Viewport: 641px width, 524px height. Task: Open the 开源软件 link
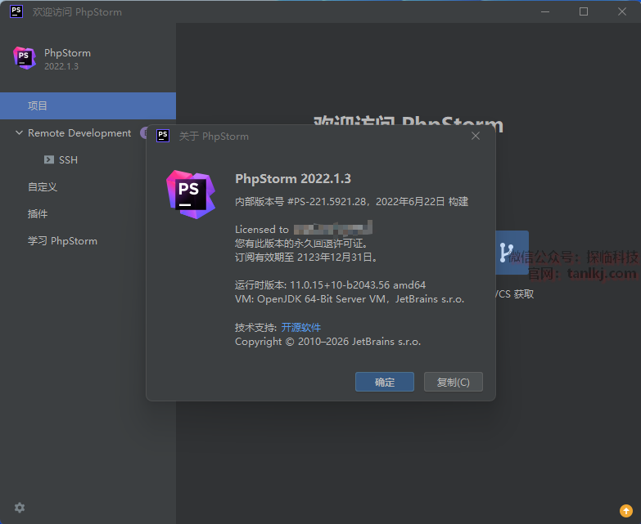(301, 327)
